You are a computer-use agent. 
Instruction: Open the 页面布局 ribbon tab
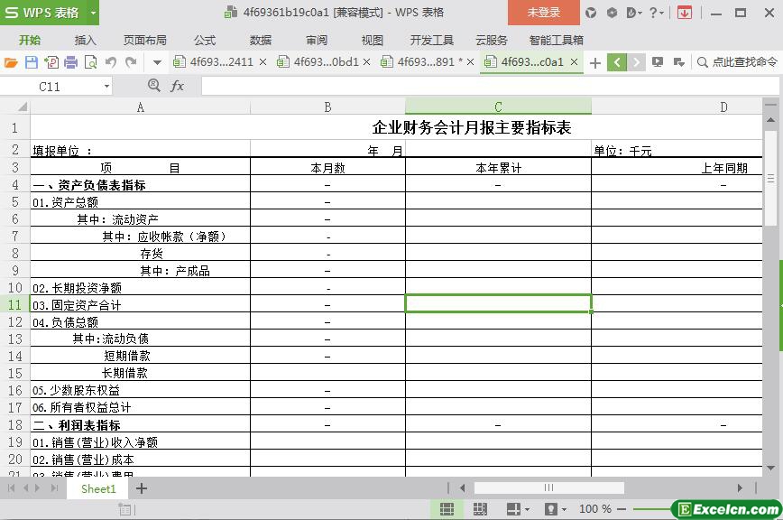point(145,41)
